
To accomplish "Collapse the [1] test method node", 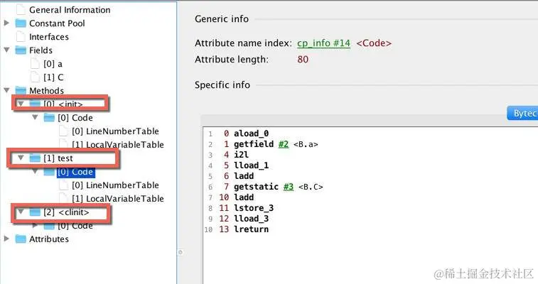I will tap(21, 158).
